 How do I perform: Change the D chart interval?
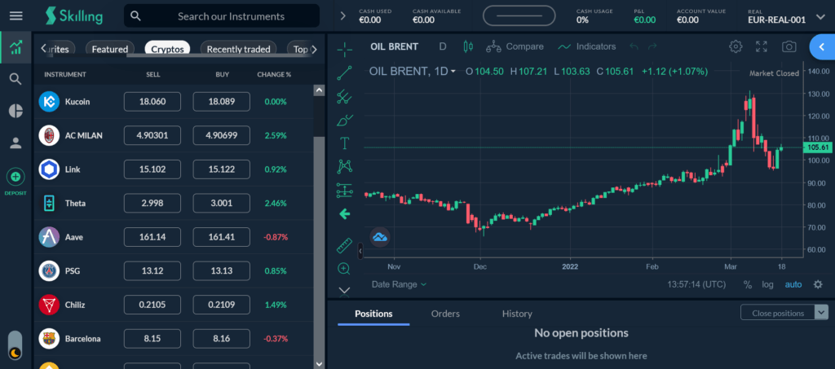click(x=443, y=46)
